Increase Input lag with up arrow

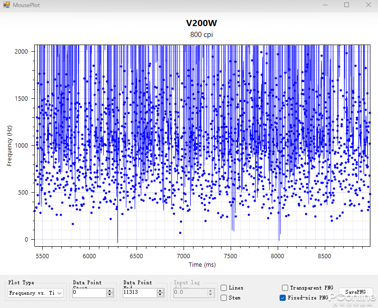point(211,290)
